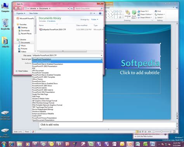The height and width of the screenshot is (147, 184).
Task: Select the down arrow shape
Action: click(117, 14)
